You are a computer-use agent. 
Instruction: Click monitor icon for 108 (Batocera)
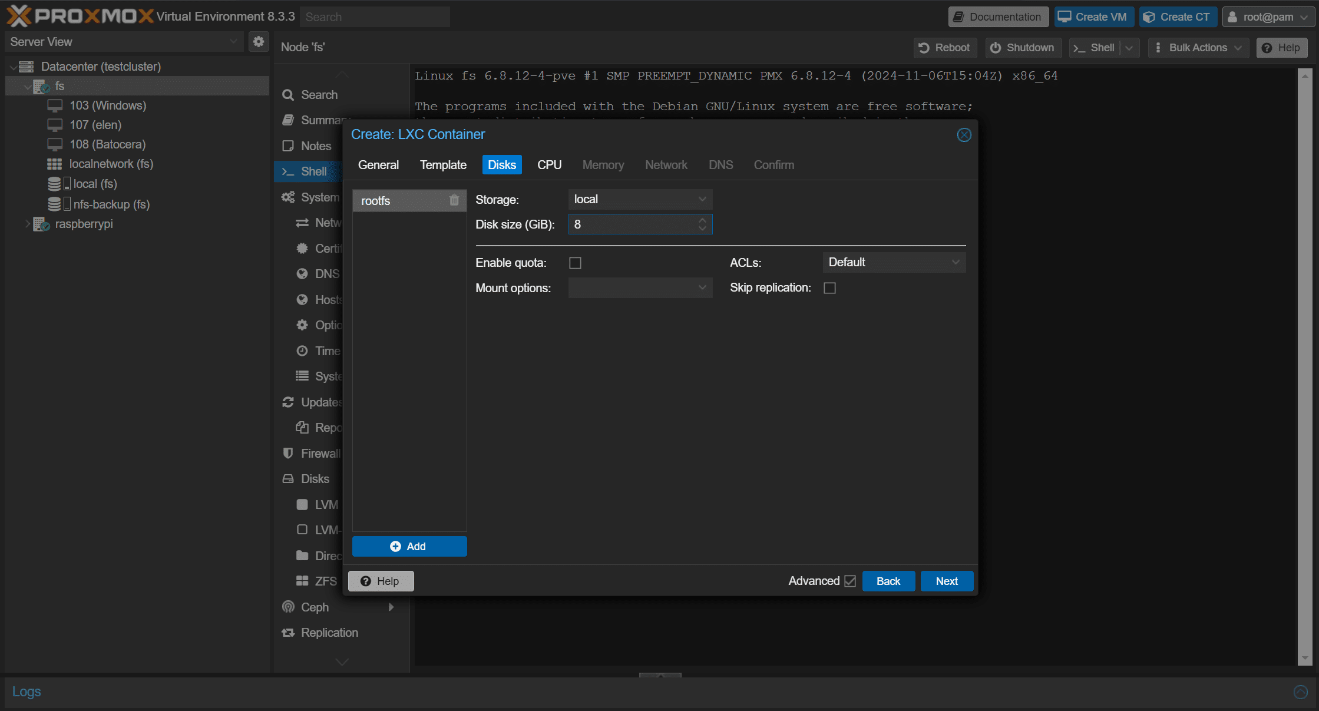(55, 144)
